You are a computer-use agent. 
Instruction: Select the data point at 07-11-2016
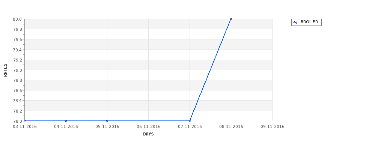coord(190,121)
